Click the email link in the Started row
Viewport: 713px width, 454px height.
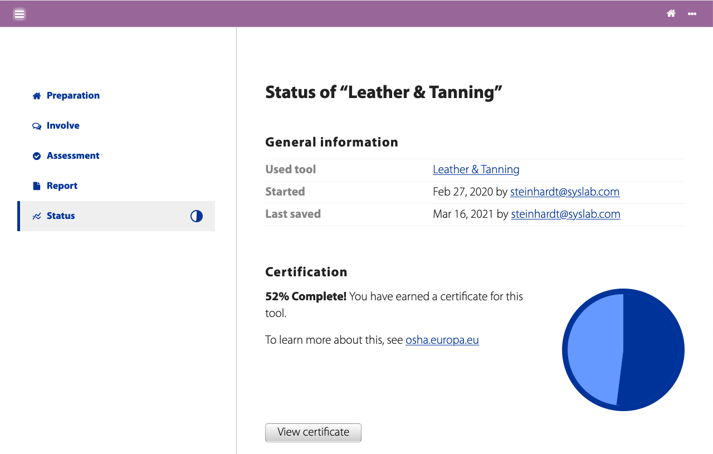[565, 192]
